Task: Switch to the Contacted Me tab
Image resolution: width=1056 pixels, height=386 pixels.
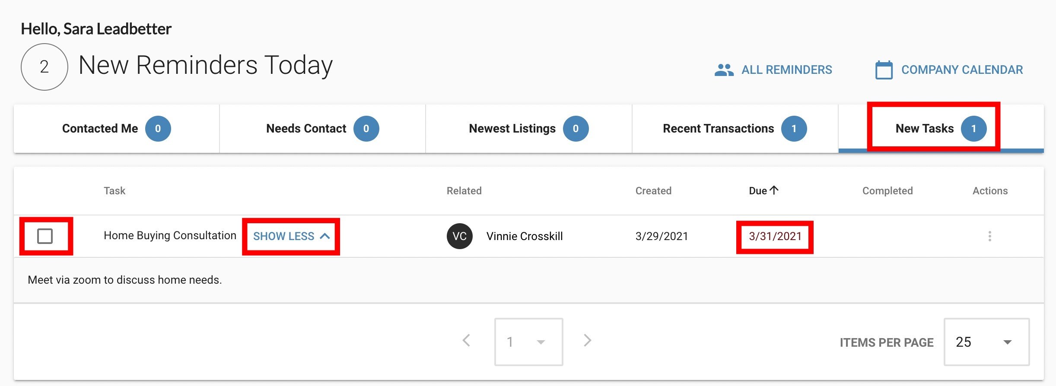Action: [x=117, y=129]
